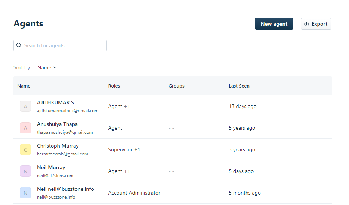The image size is (349, 205).
Task: Focus the Search for agents field
Action: click(x=64, y=45)
